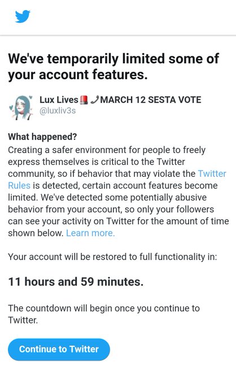Click the red siren emoji in display name

(x=84, y=100)
